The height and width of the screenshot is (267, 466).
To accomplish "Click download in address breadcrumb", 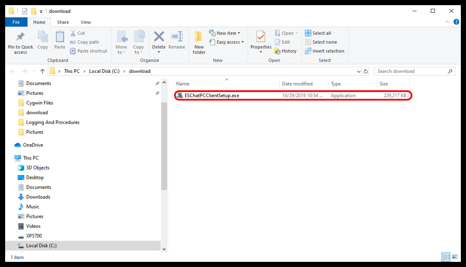I will (x=140, y=71).
